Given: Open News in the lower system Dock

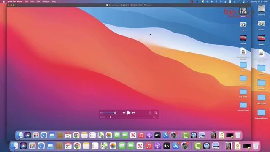Looking at the screenshot, I should pos(140,146).
